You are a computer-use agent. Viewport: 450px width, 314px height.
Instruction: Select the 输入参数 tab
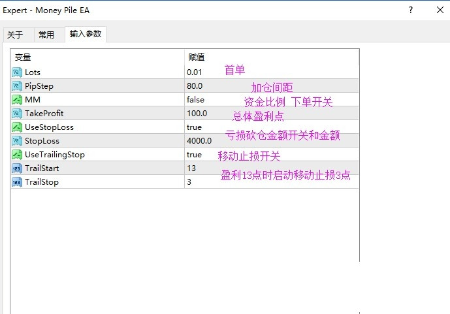(86, 35)
